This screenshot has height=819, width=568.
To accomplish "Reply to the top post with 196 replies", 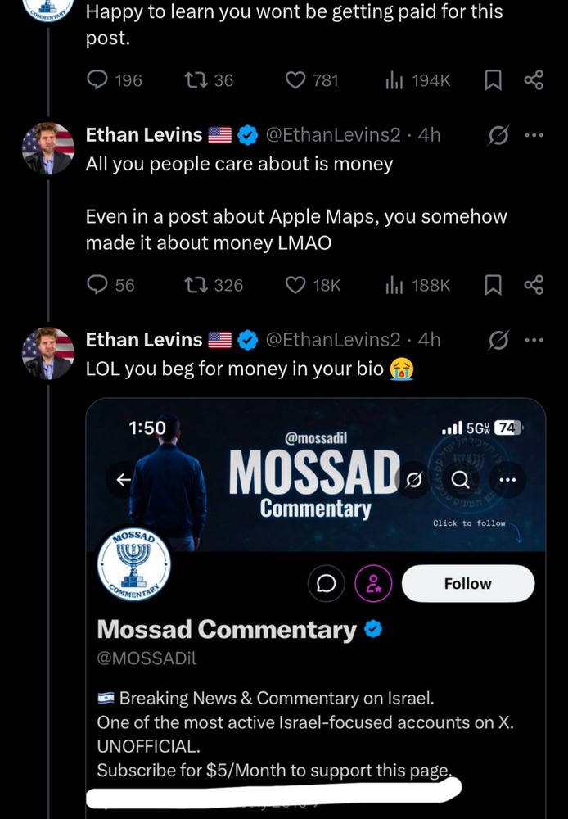I will [98, 80].
